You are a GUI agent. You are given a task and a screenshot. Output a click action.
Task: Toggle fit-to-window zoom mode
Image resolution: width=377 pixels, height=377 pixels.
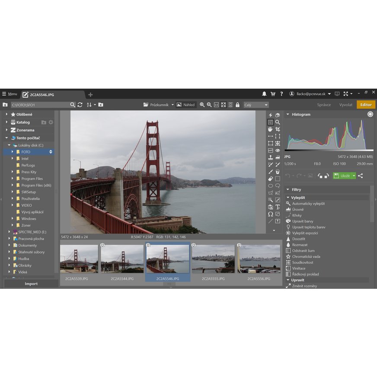point(224,105)
